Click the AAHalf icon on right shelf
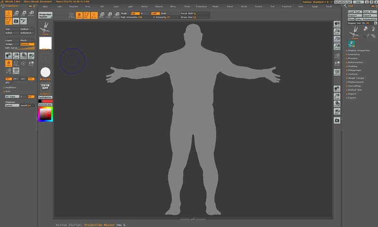The image size is (378, 227). pos(337,46)
